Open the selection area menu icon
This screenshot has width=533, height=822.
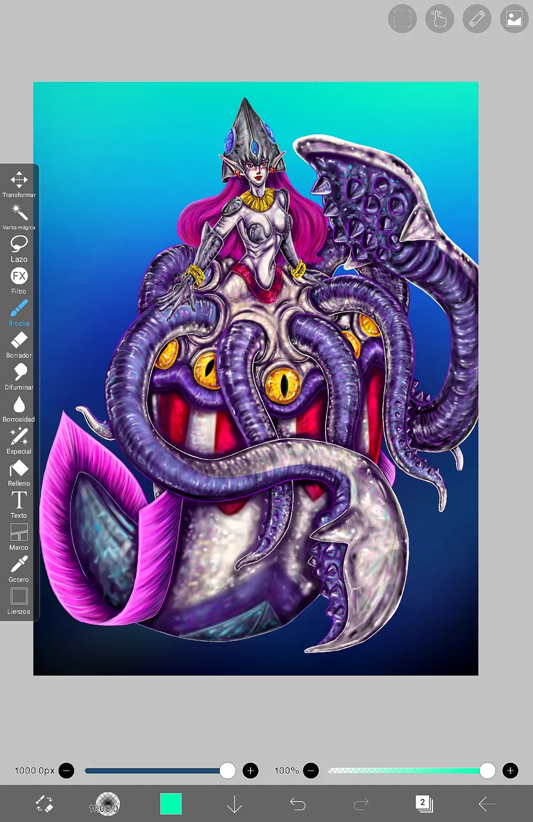point(402,19)
